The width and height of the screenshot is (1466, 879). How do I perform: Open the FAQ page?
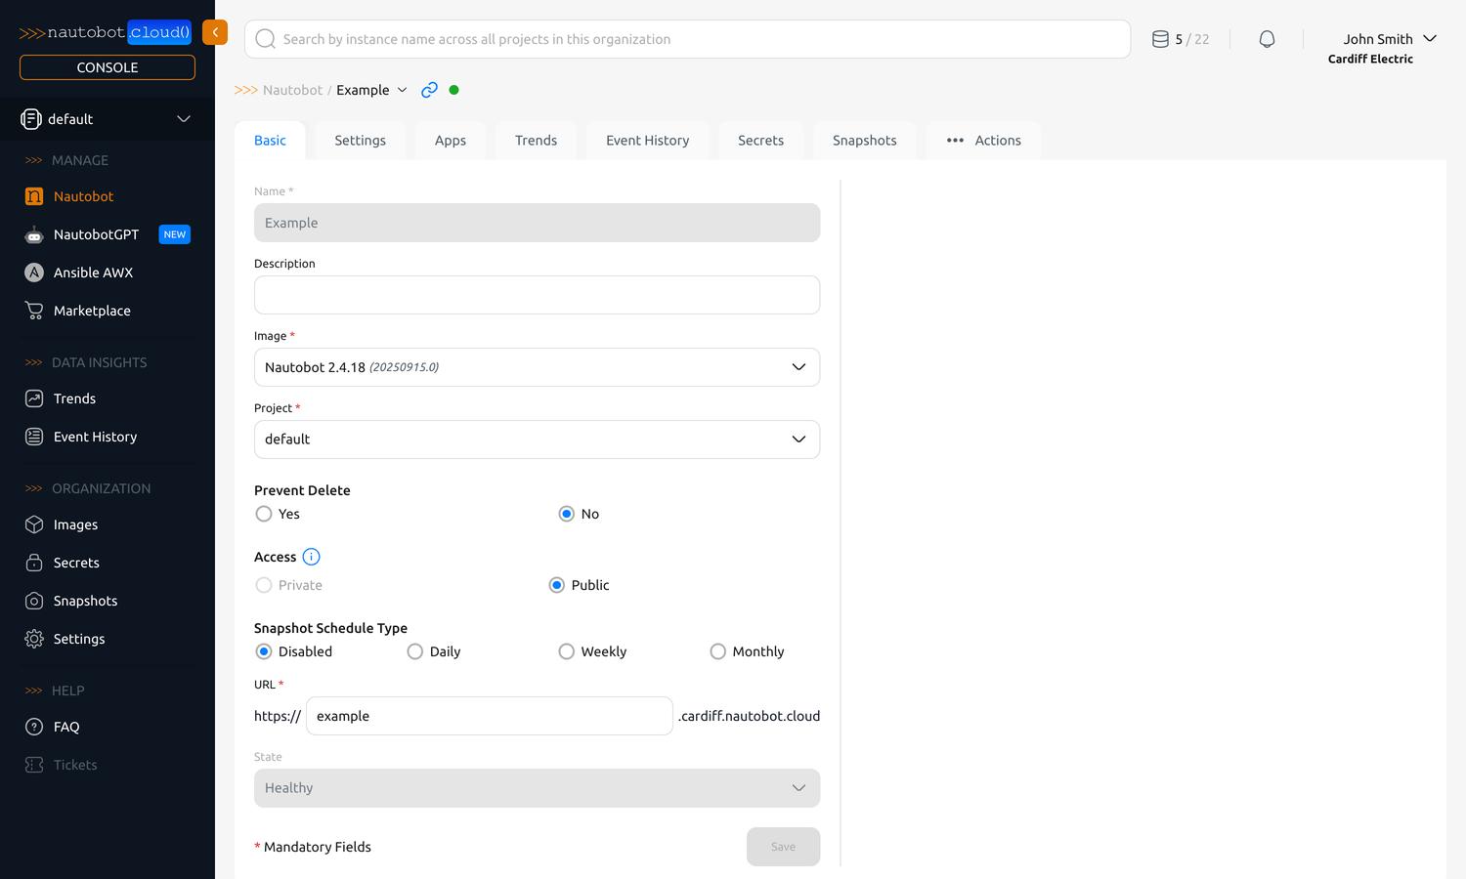tap(65, 727)
